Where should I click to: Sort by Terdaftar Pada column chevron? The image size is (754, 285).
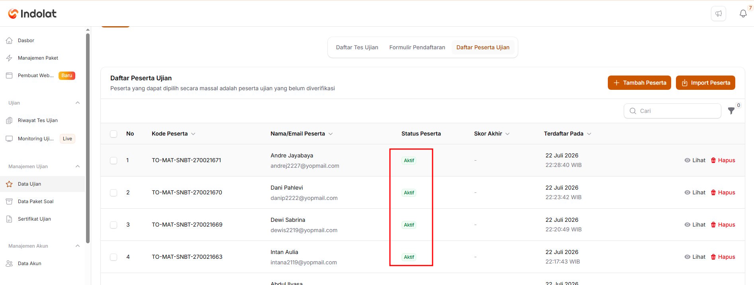589,134
